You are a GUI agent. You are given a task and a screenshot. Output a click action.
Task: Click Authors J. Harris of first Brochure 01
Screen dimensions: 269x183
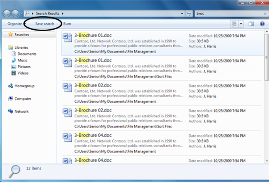tap(202, 46)
